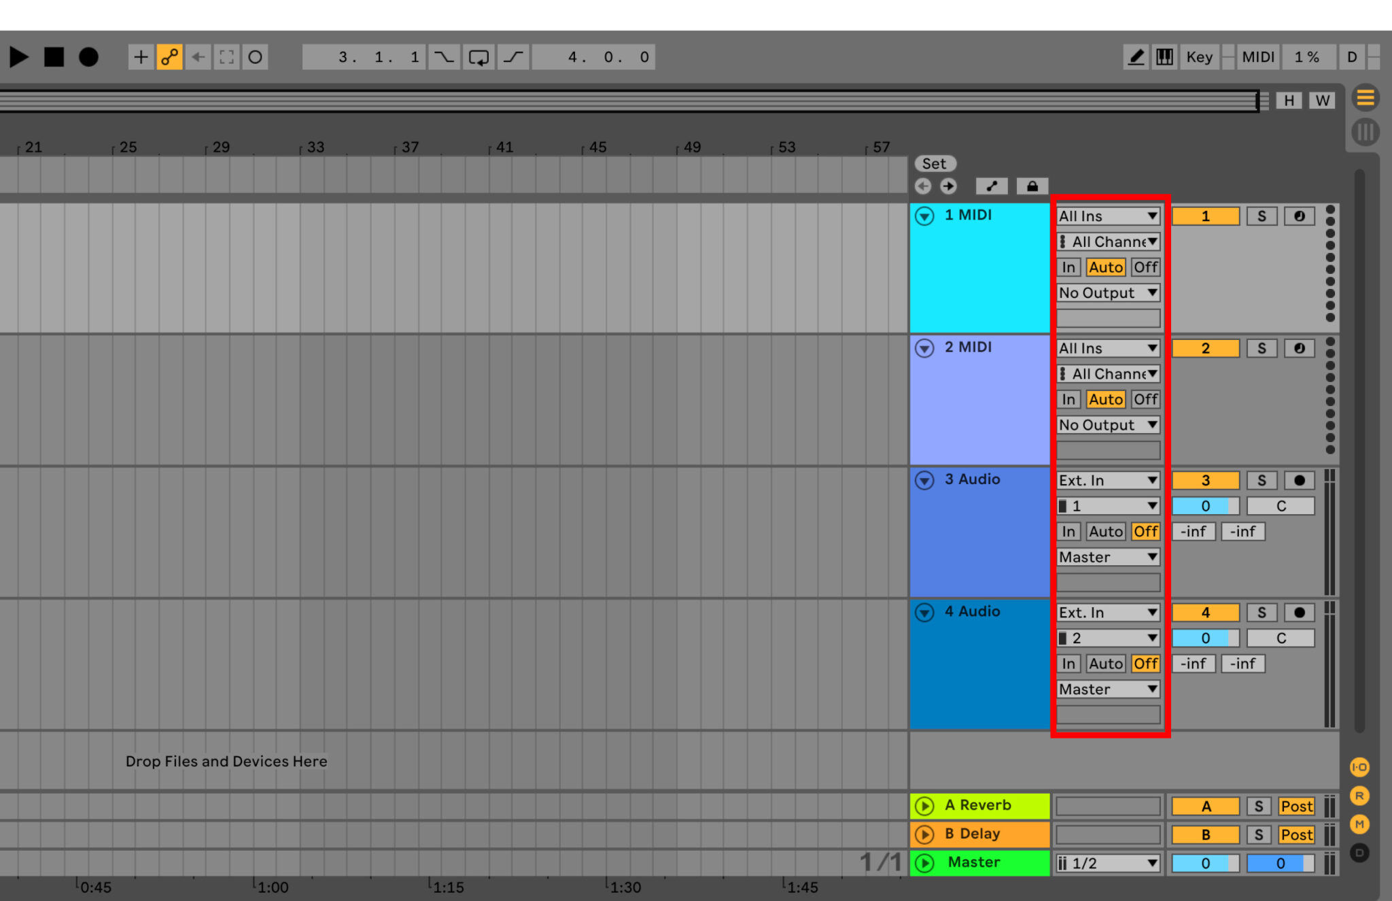
Task: Open 4 Audio Master output dropdown
Action: point(1108,690)
